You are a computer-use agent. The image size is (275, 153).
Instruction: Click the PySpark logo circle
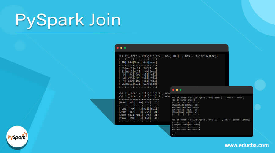click(x=17, y=137)
